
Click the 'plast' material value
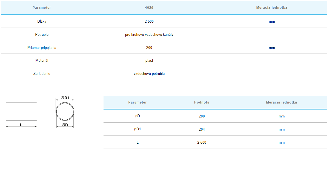click(x=149, y=60)
